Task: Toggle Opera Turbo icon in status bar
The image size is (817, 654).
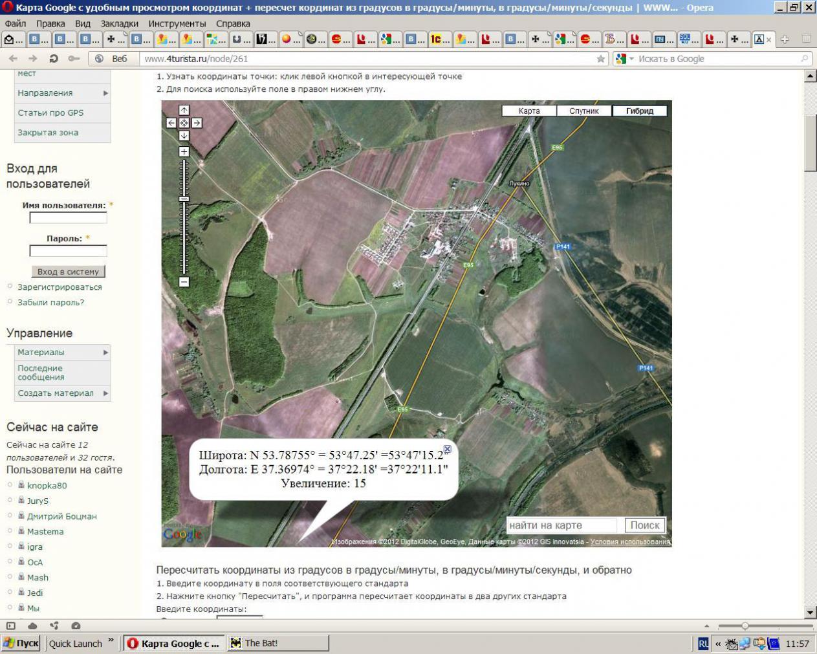Action: point(76,626)
